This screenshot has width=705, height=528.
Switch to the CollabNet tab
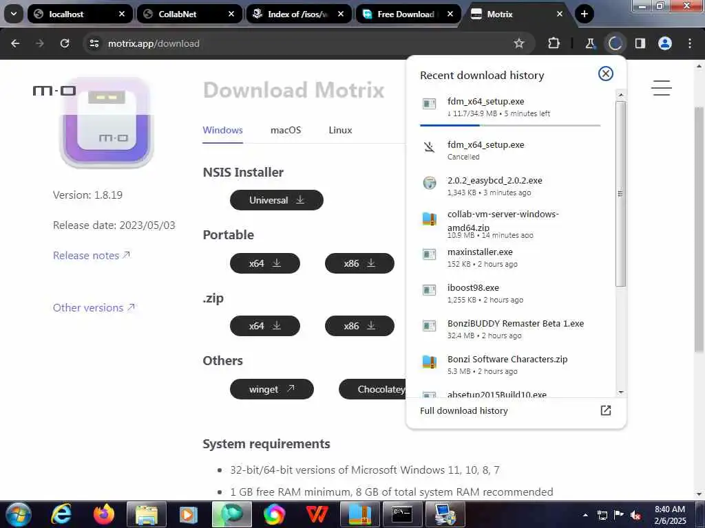189,14
